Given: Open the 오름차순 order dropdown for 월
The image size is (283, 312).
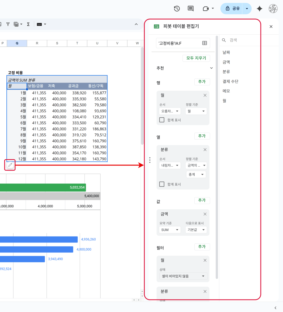Looking at the screenshot, I should pos(170,111).
